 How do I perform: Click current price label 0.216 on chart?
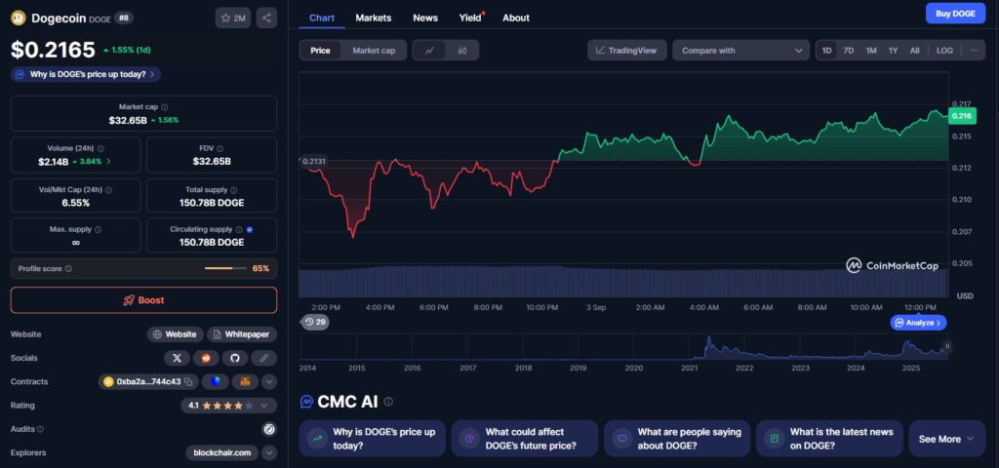pyautogui.click(x=961, y=116)
